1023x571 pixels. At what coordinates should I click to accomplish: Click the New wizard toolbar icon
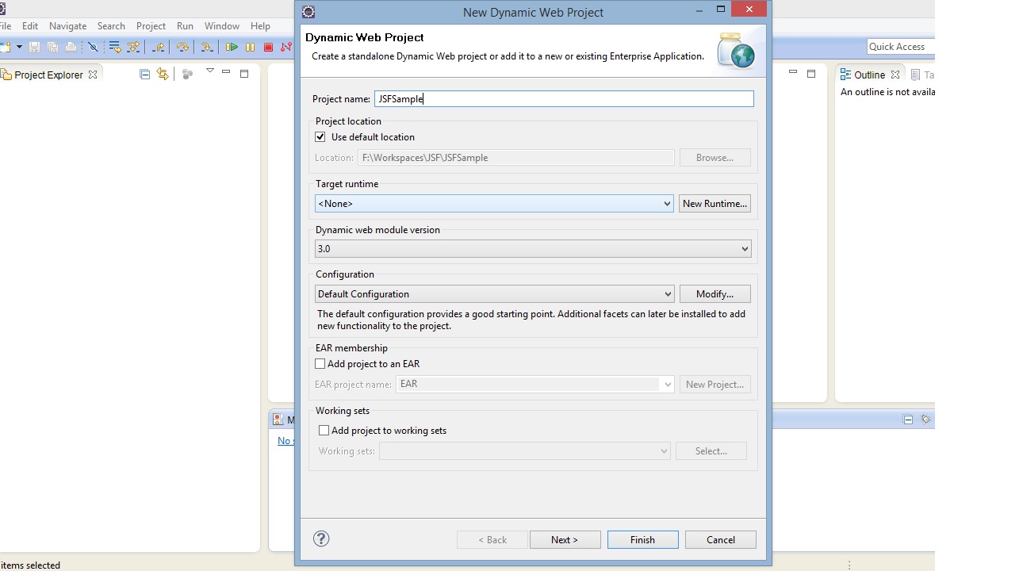click(x=6, y=48)
